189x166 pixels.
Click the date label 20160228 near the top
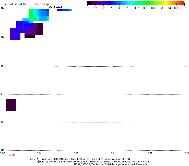pyautogui.click(x=55, y=7)
